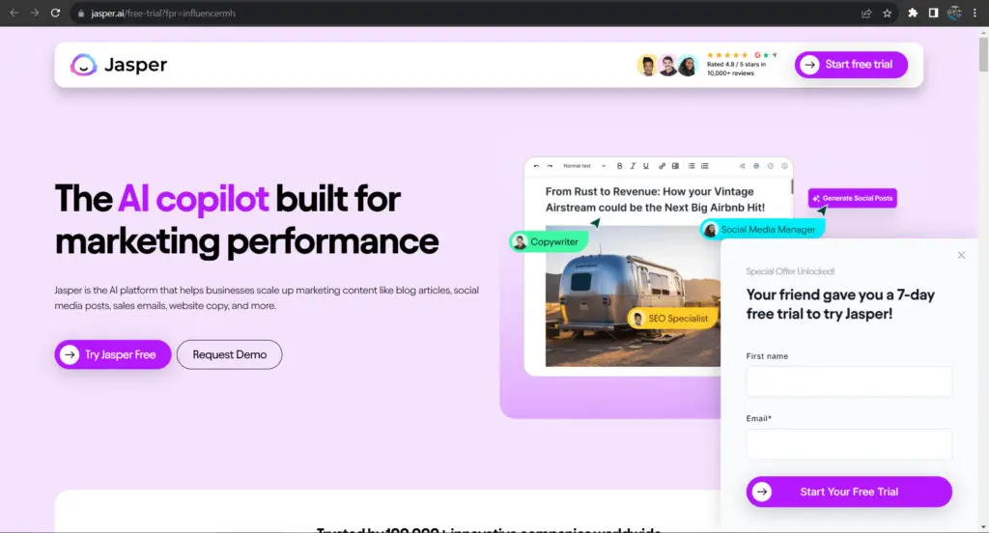The height and width of the screenshot is (533, 989).
Task: Click the browser profile avatar
Action: [x=954, y=13]
